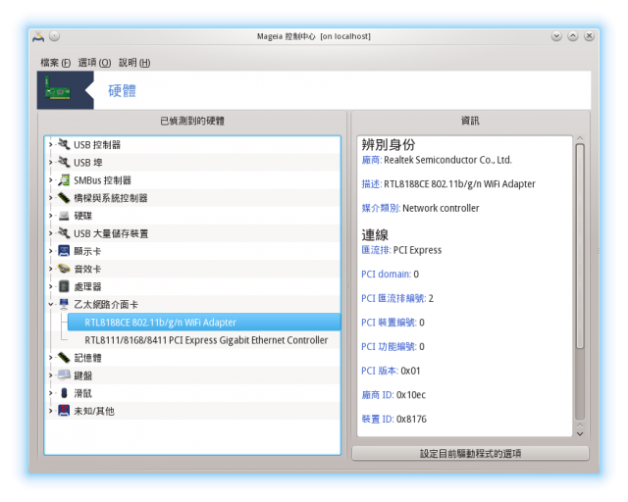Image resolution: width=628 pixels, height=502 pixels.
Task: Expand the 音效卡 tree node
Action: pos(50,269)
